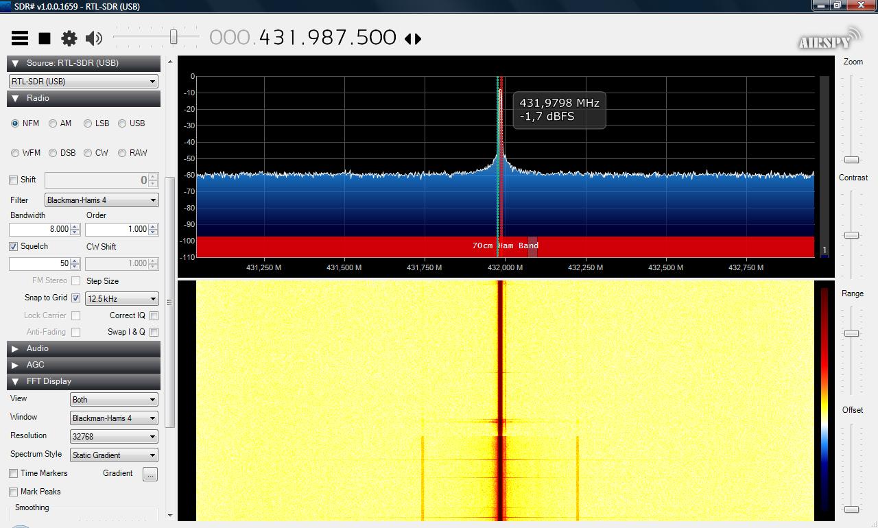Click the signal trace in the waterfall

tap(501, 400)
